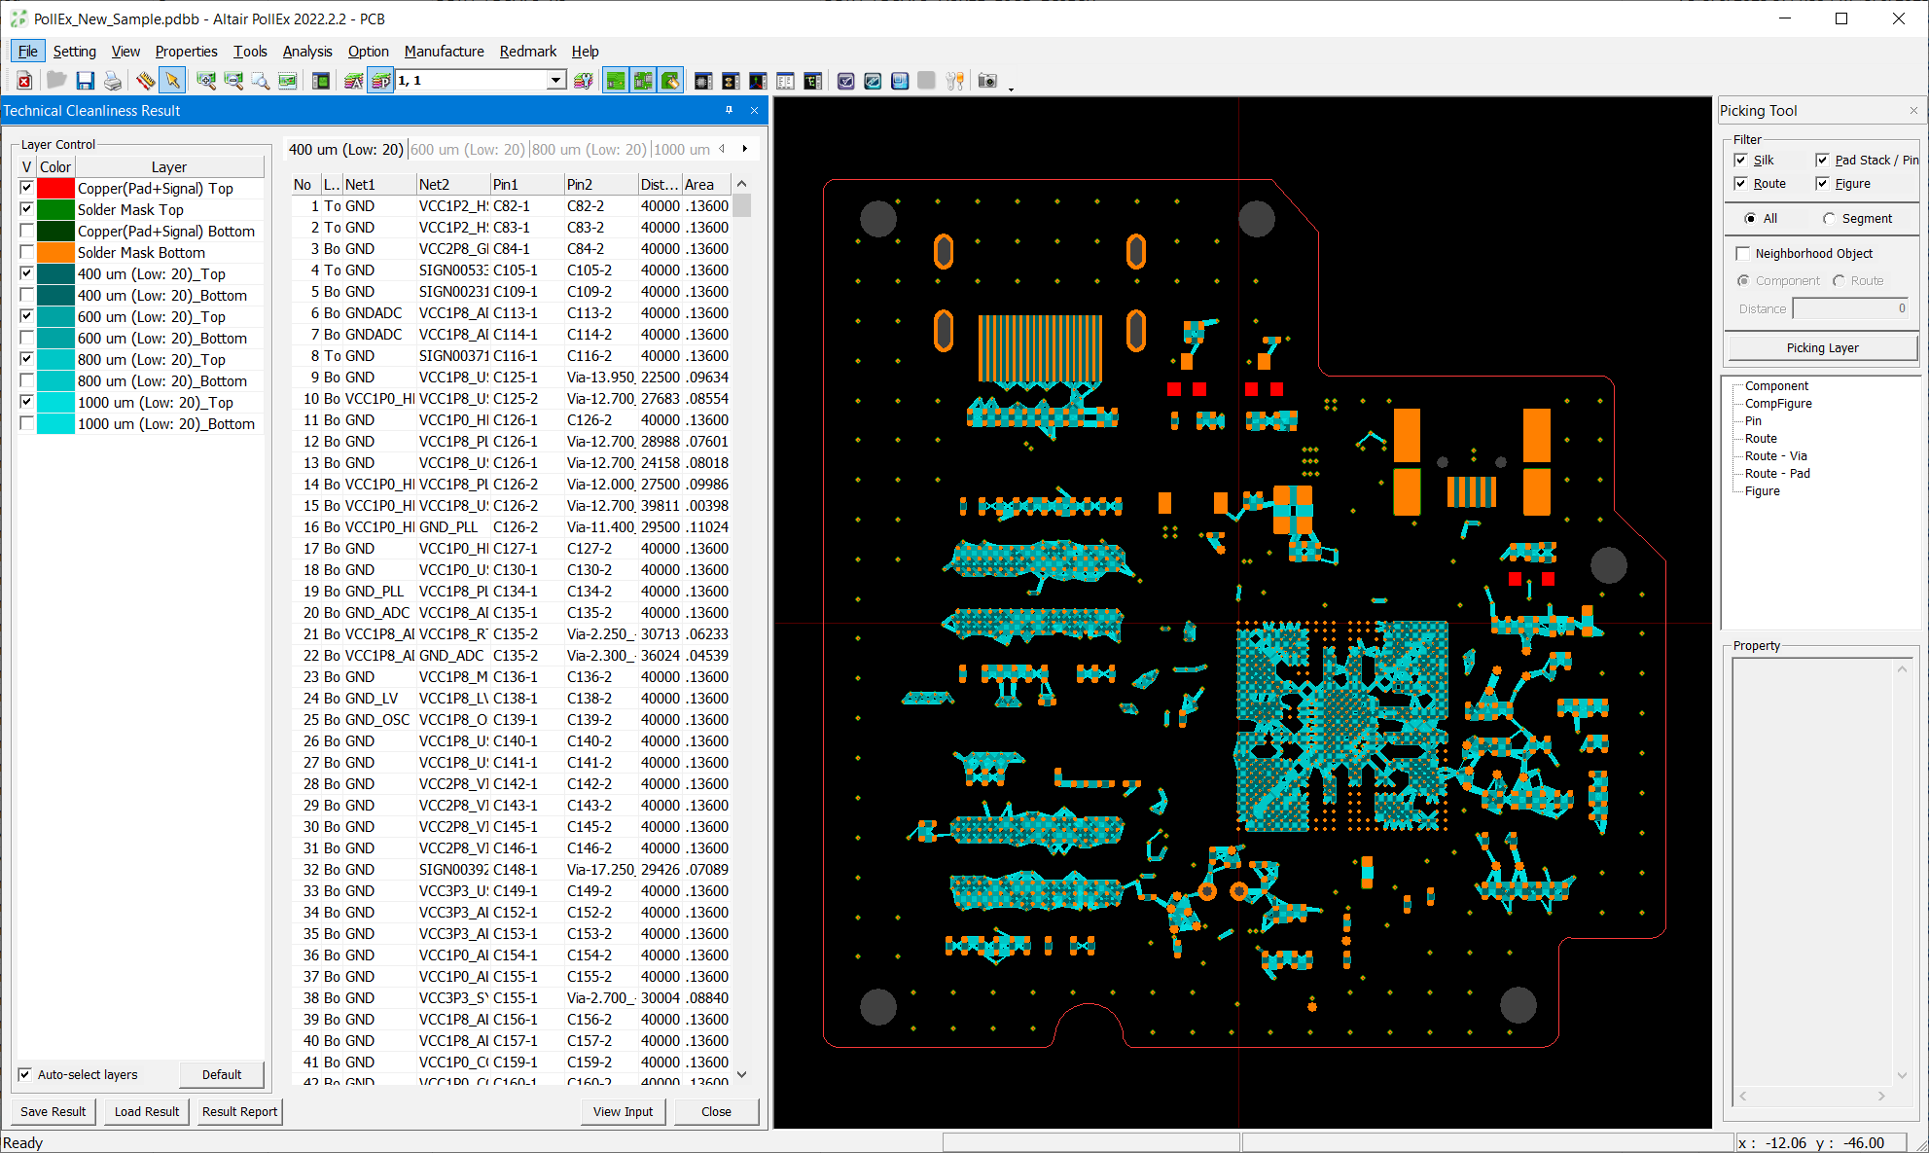Click toolbar overflow options arrow

tap(1011, 89)
